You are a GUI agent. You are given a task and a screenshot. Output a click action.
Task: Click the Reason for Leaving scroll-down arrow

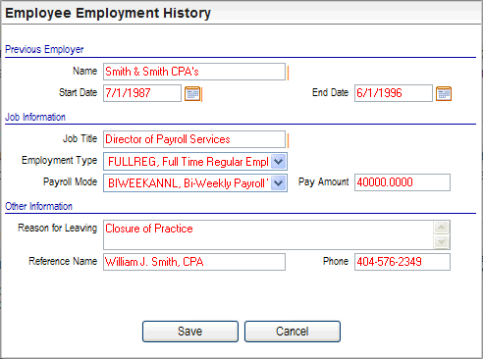click(442, 242)
